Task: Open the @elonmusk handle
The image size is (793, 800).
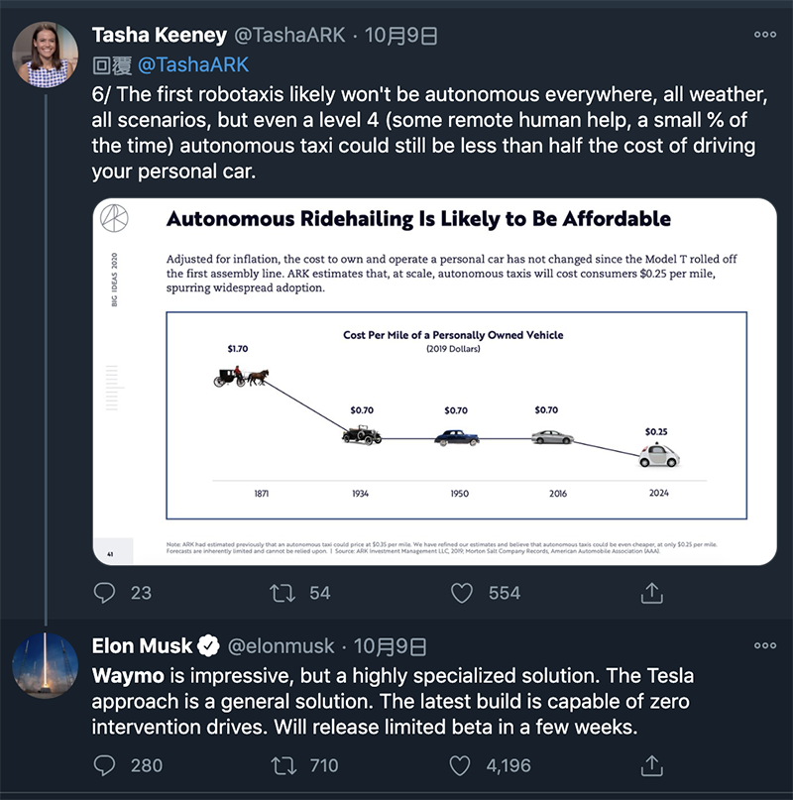Action: click(281, 646)
